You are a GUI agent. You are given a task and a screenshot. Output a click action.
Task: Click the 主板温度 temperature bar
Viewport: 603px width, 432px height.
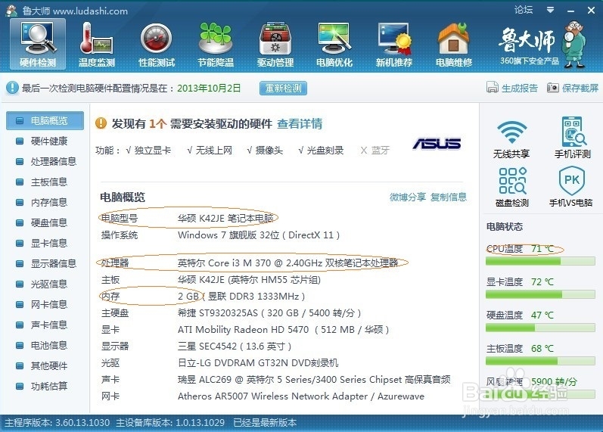click(x=540, y=361)
